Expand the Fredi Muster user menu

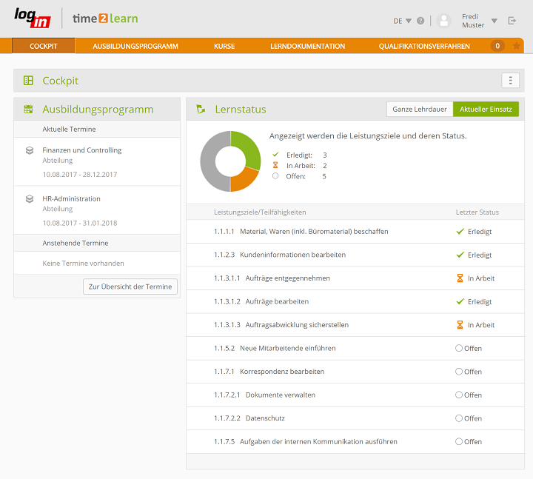click(x=494, y=21)
